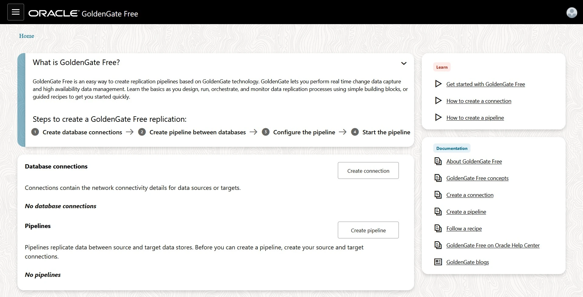Image resolution: width=583 pixels, height=297 pixels.
Task: Open Get started with GoldenGate Free video
Action: [485, 84]
